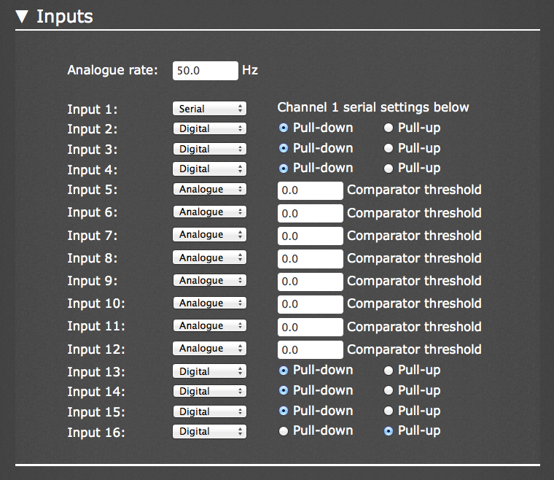This screenshot has height=480, width=554.
Task: Open the Input 12 Analogue dropdown
Action: pos(209,348)
